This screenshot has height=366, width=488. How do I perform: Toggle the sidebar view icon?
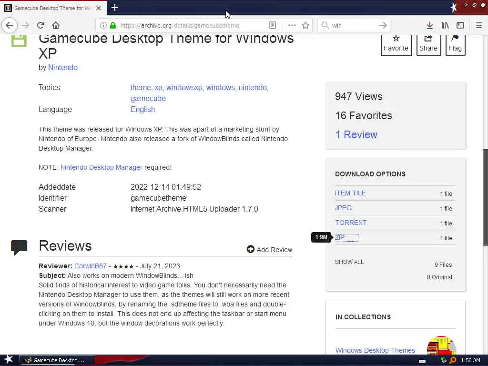tap(460, 25)
